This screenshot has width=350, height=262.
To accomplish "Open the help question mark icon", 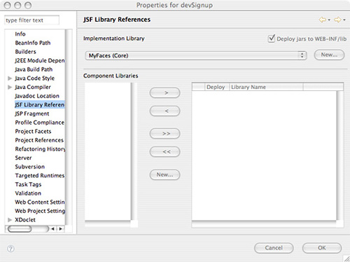I will [x=10, y=249].
